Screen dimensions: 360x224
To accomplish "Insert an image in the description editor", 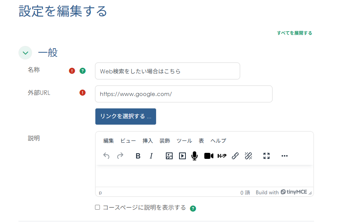I will click(x=169, y=155).
